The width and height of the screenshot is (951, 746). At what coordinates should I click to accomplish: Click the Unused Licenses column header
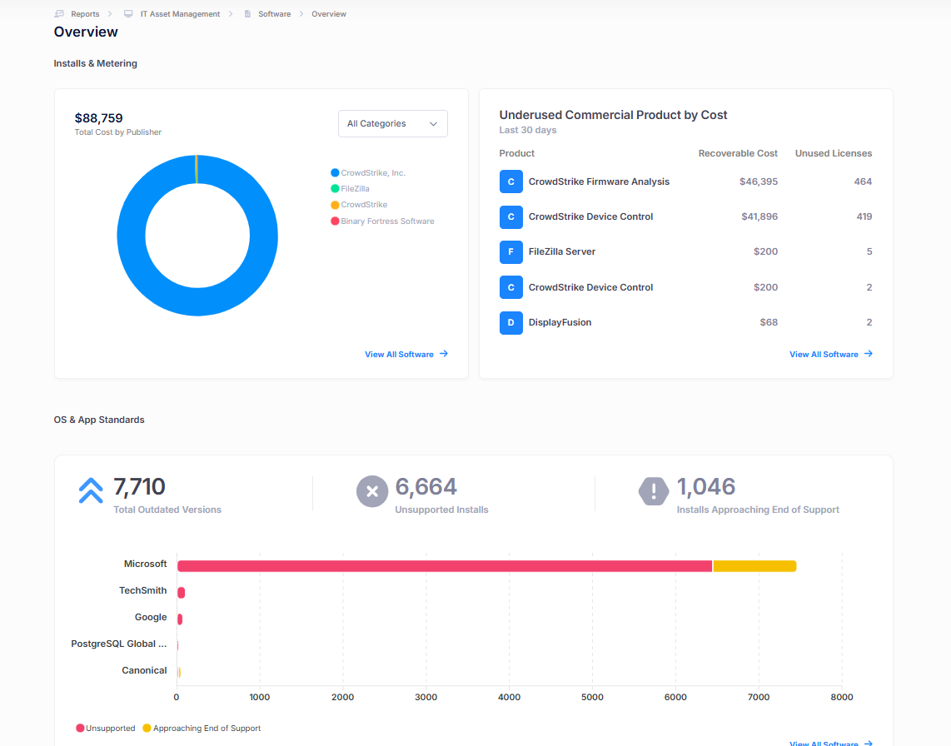834,153
